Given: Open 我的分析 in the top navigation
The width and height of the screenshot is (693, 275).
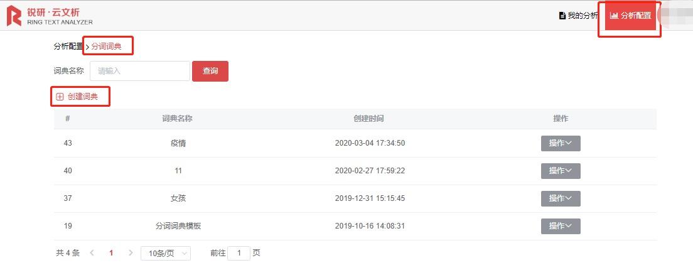Looking at the screenshot, I should [579, 16].
